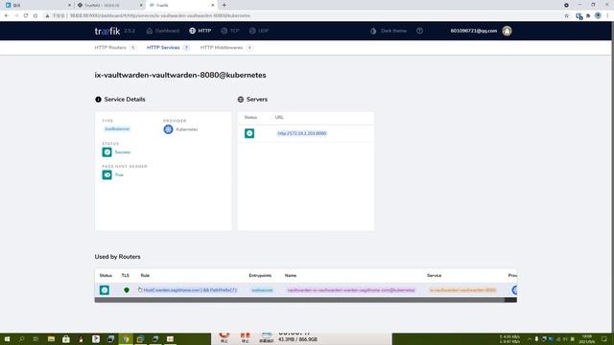614x345 pixels.
Task: Click the Pass Host Header True icon
Action: pos(106,174)
